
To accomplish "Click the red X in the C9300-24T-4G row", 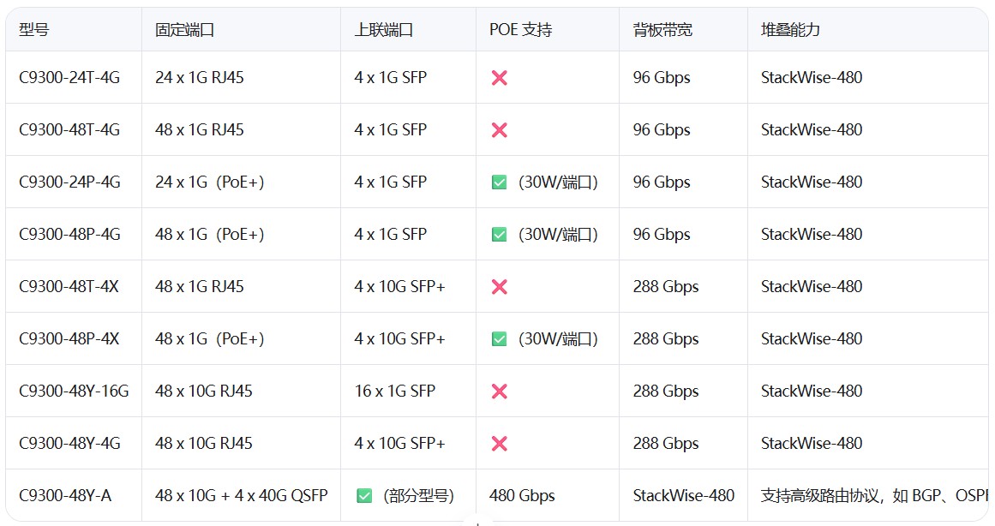I will (x=499, y=78).
